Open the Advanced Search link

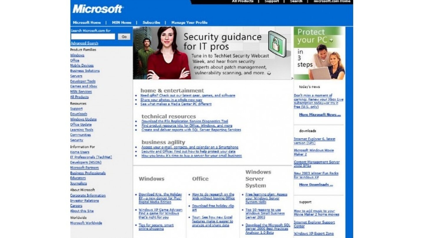click(x=84, y=43)
